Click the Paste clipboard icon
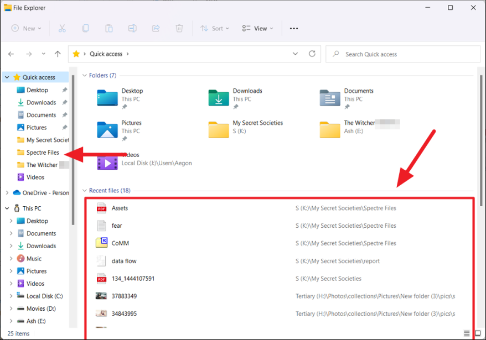The image size is (486, 340). pyautogui.click(x=109, y=28)
